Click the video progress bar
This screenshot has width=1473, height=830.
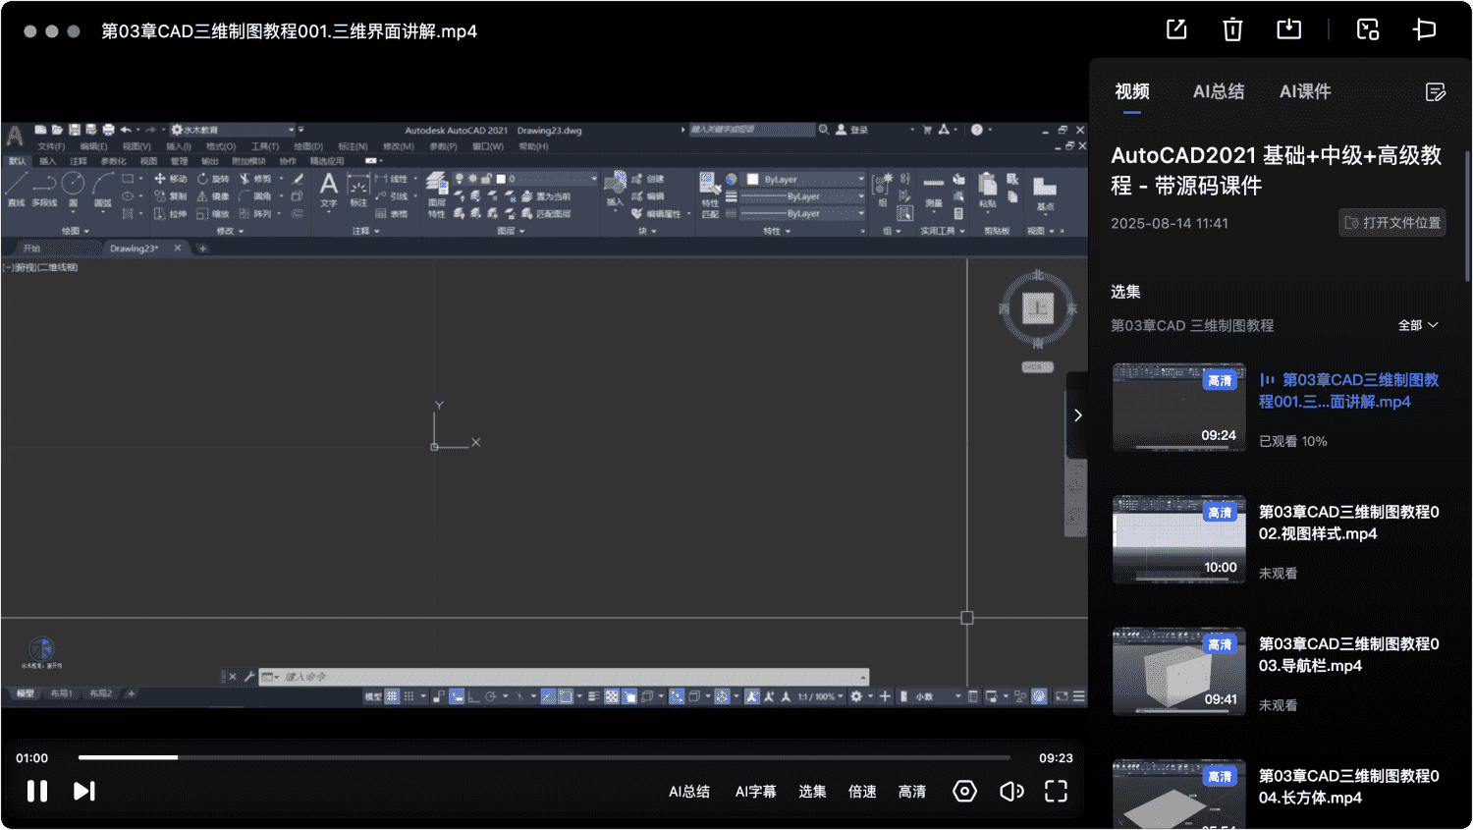(544, 757)
